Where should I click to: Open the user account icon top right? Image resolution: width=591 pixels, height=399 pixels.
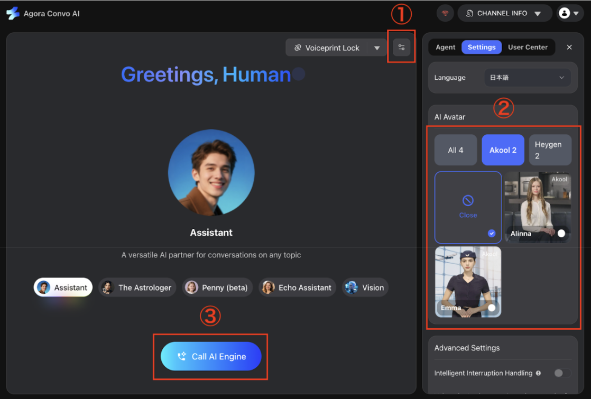[x=566, y=13]
